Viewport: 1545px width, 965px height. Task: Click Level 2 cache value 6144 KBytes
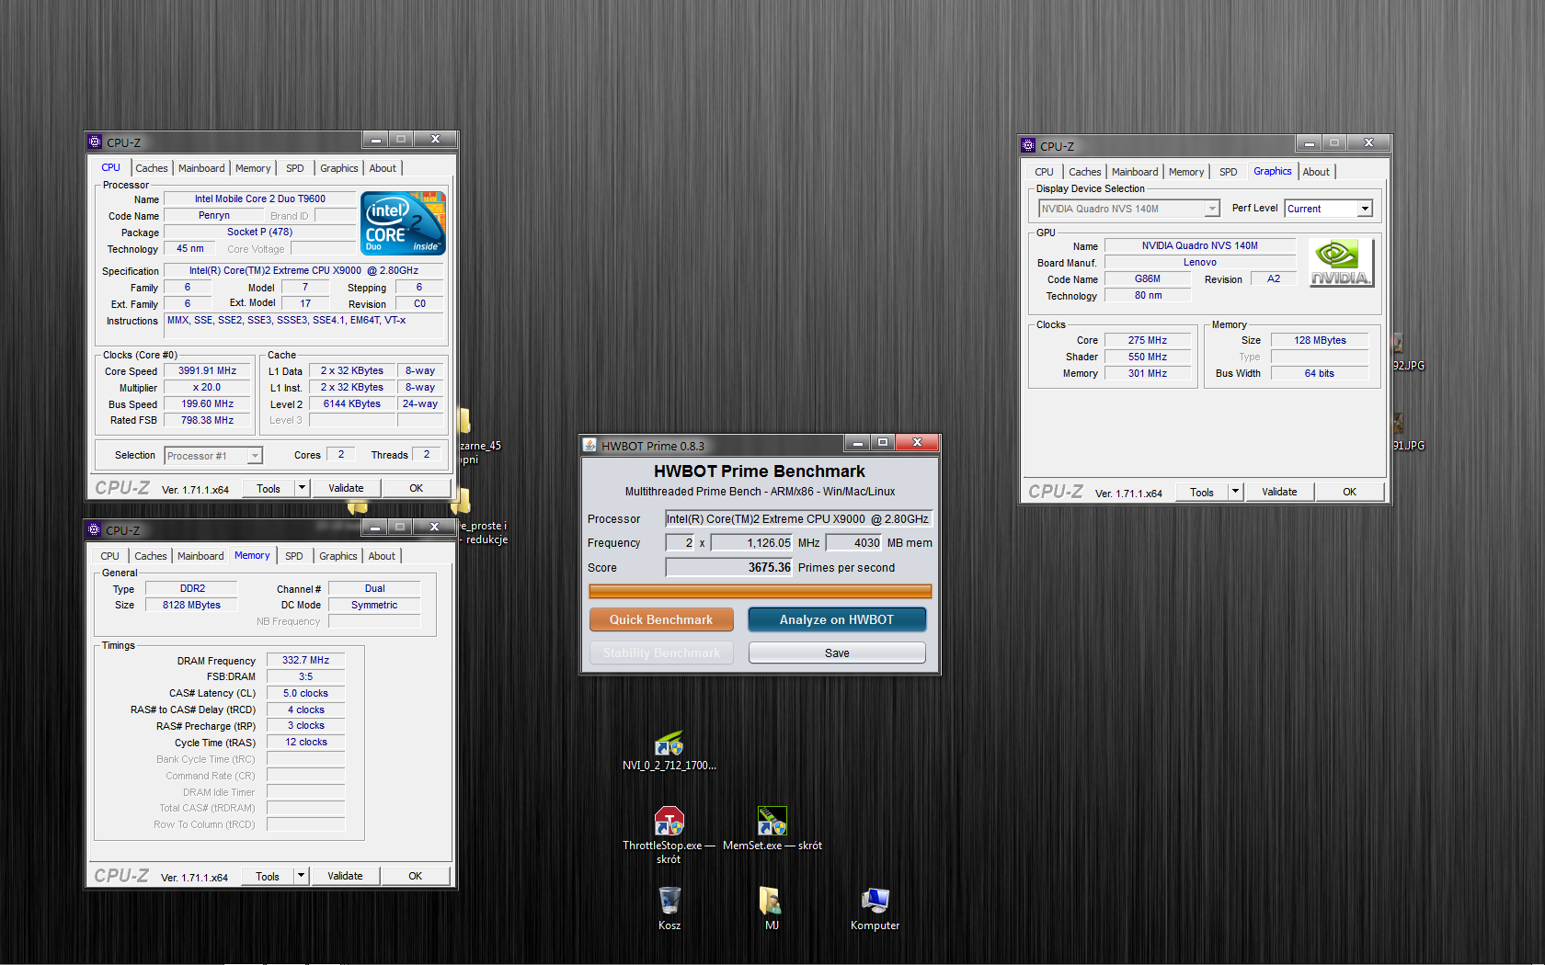point(352,403)
